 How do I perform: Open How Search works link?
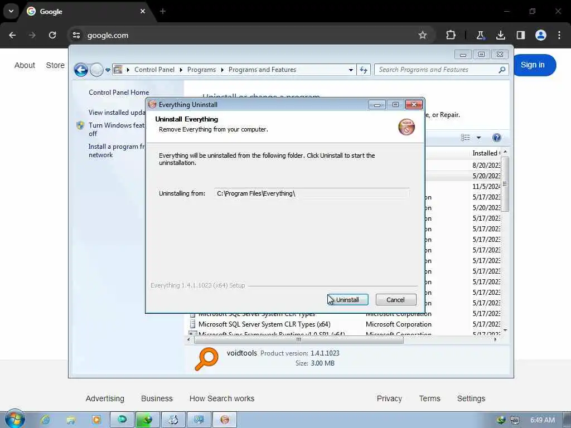pos(222,398)
